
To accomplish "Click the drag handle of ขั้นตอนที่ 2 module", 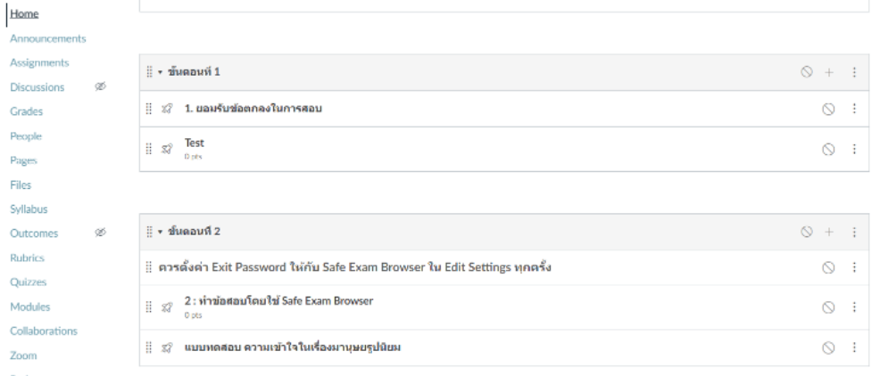I will coord(148,232).
